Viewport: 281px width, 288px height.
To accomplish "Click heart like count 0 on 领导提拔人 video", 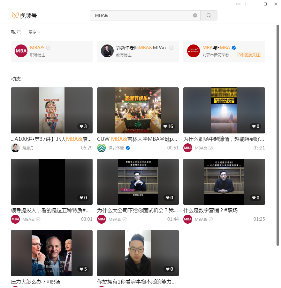I will [83, 198].
